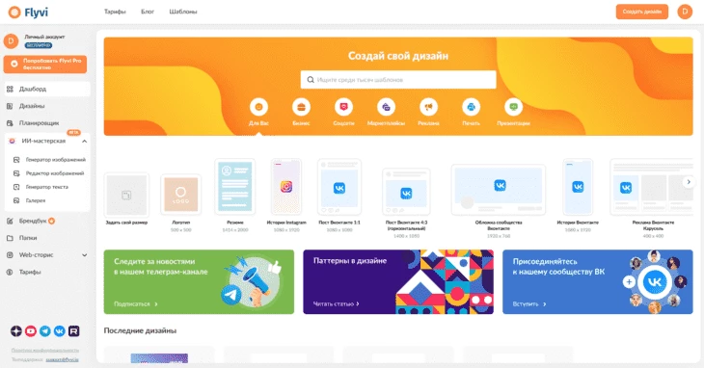Select the Соцсети category icon
The height and width of the screenshot is (368, 704).
click(343, 107)
